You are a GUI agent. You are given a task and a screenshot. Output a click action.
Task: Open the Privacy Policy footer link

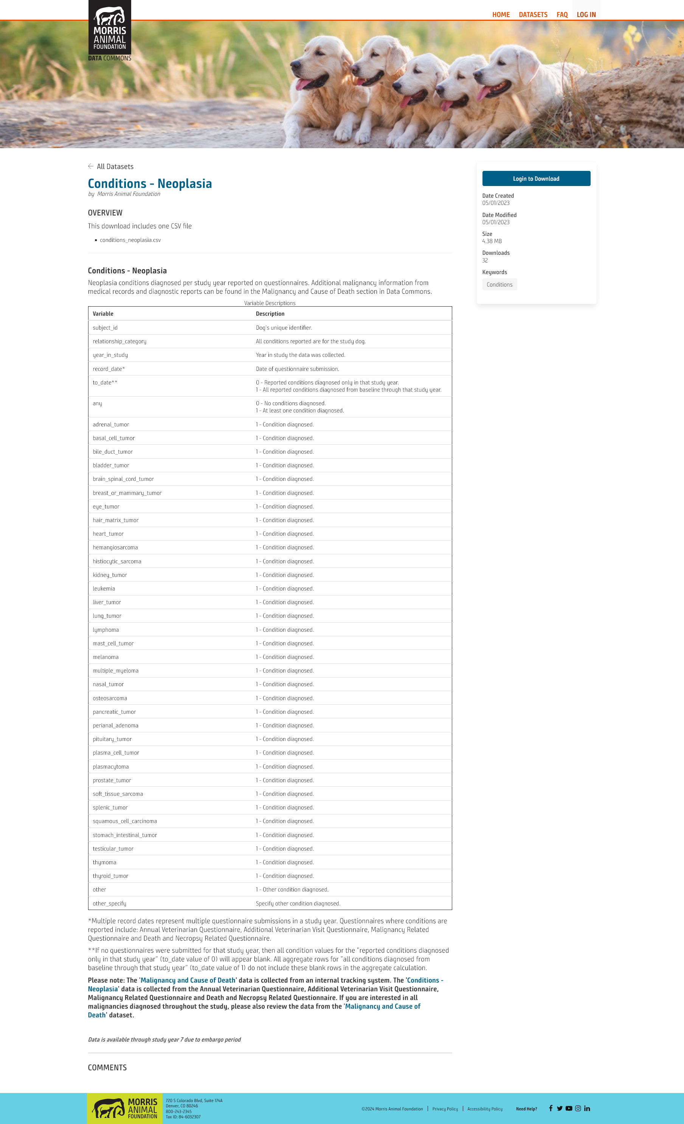pyautogui.click(x=445, y=1108)
